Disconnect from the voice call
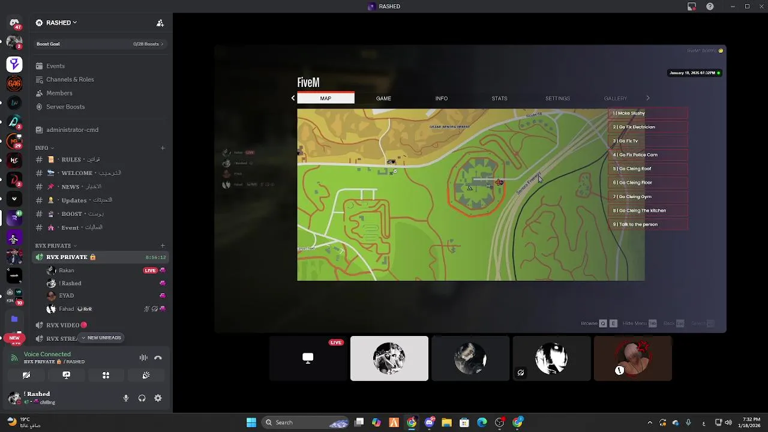This screenshot has width=768, height=432. [x=158, y=358]
